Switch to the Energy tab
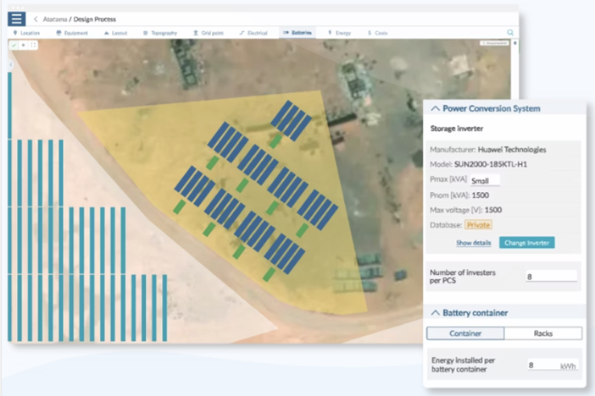Screen dimensions: 595x396 [340, 33]
